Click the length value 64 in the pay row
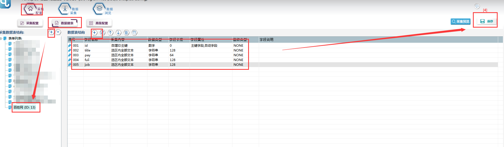504x147 pixels. point(179,55)
